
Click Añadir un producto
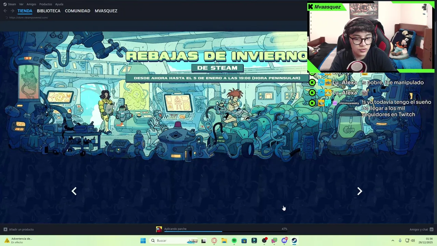click(22, 230)
